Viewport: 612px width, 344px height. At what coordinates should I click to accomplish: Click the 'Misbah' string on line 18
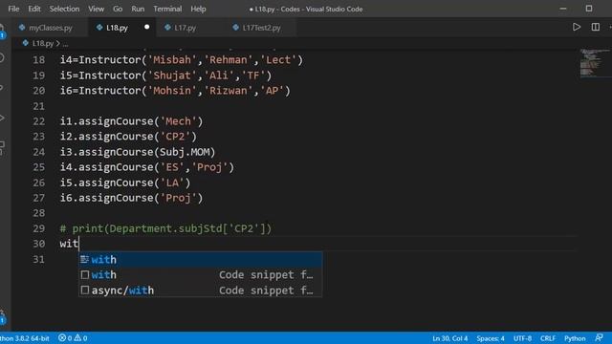click(172, 60)
